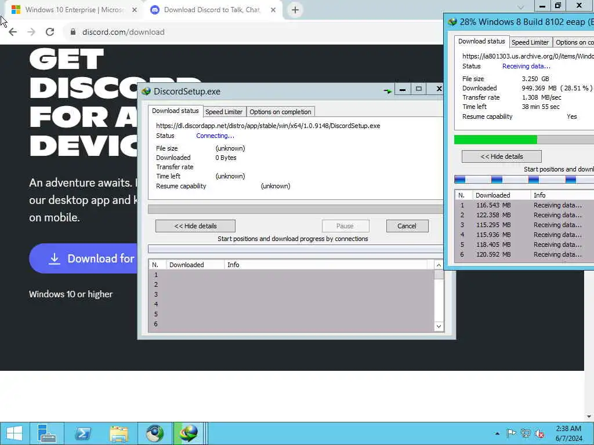Go back in browser history
Image resolution: width=594 pixels, height=445 pixels.
(13, 32)
